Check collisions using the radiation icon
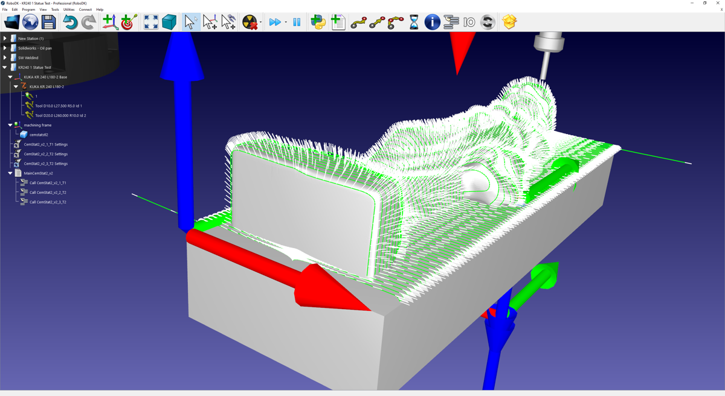 point(250,22)
